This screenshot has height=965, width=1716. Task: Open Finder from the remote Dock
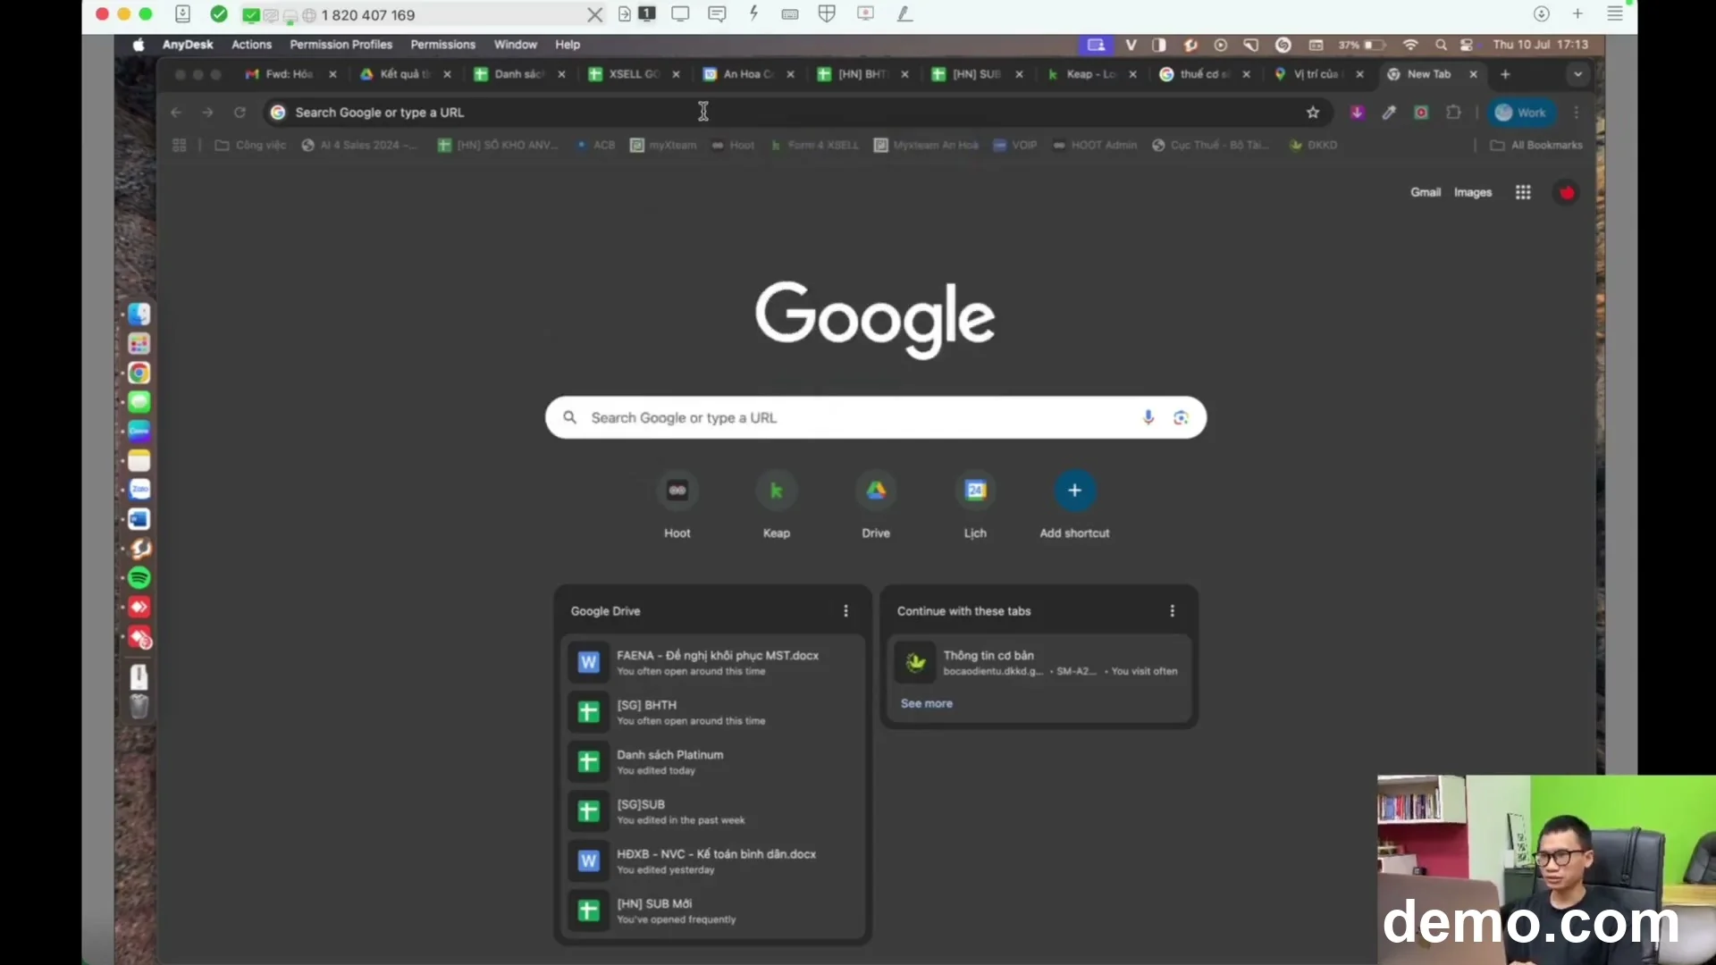coord(139,314)
